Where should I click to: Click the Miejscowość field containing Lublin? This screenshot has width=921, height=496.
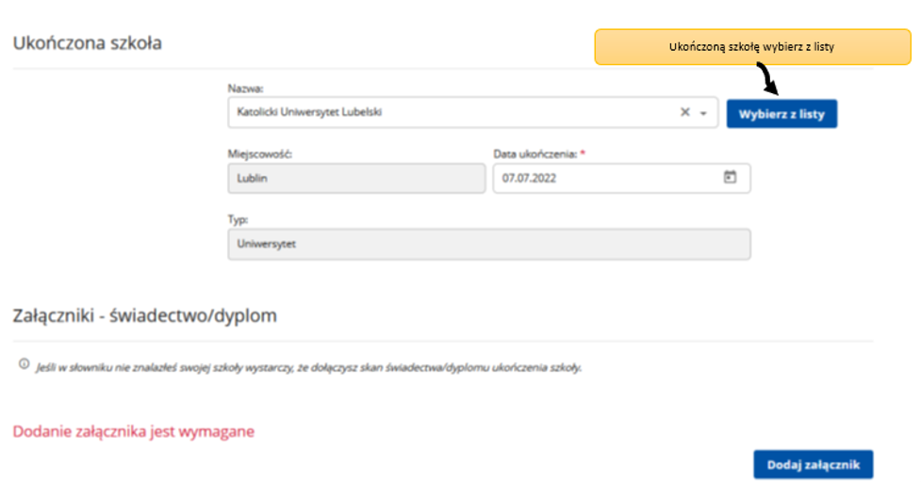[355, 178]
